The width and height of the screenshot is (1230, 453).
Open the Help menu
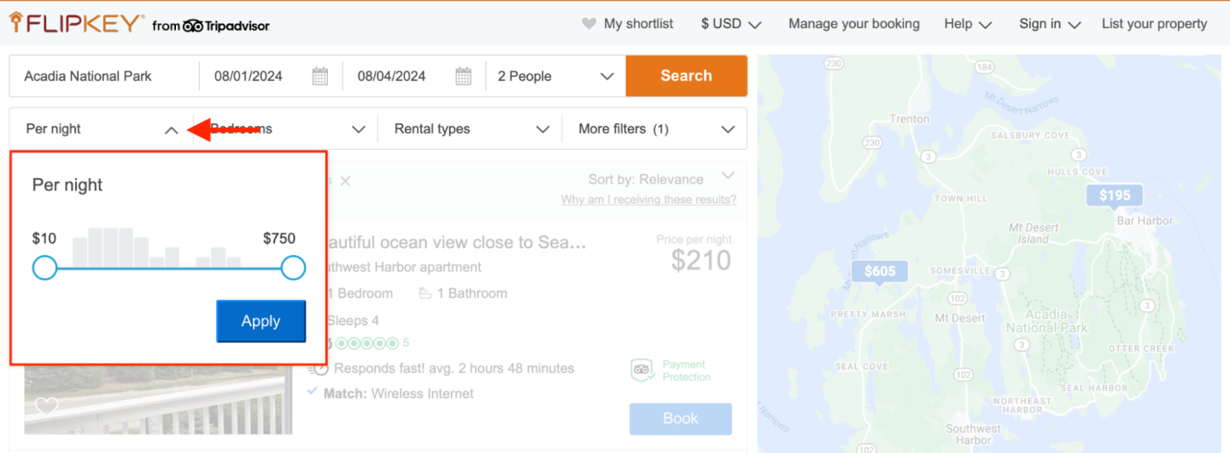click(x=967, y=24)
